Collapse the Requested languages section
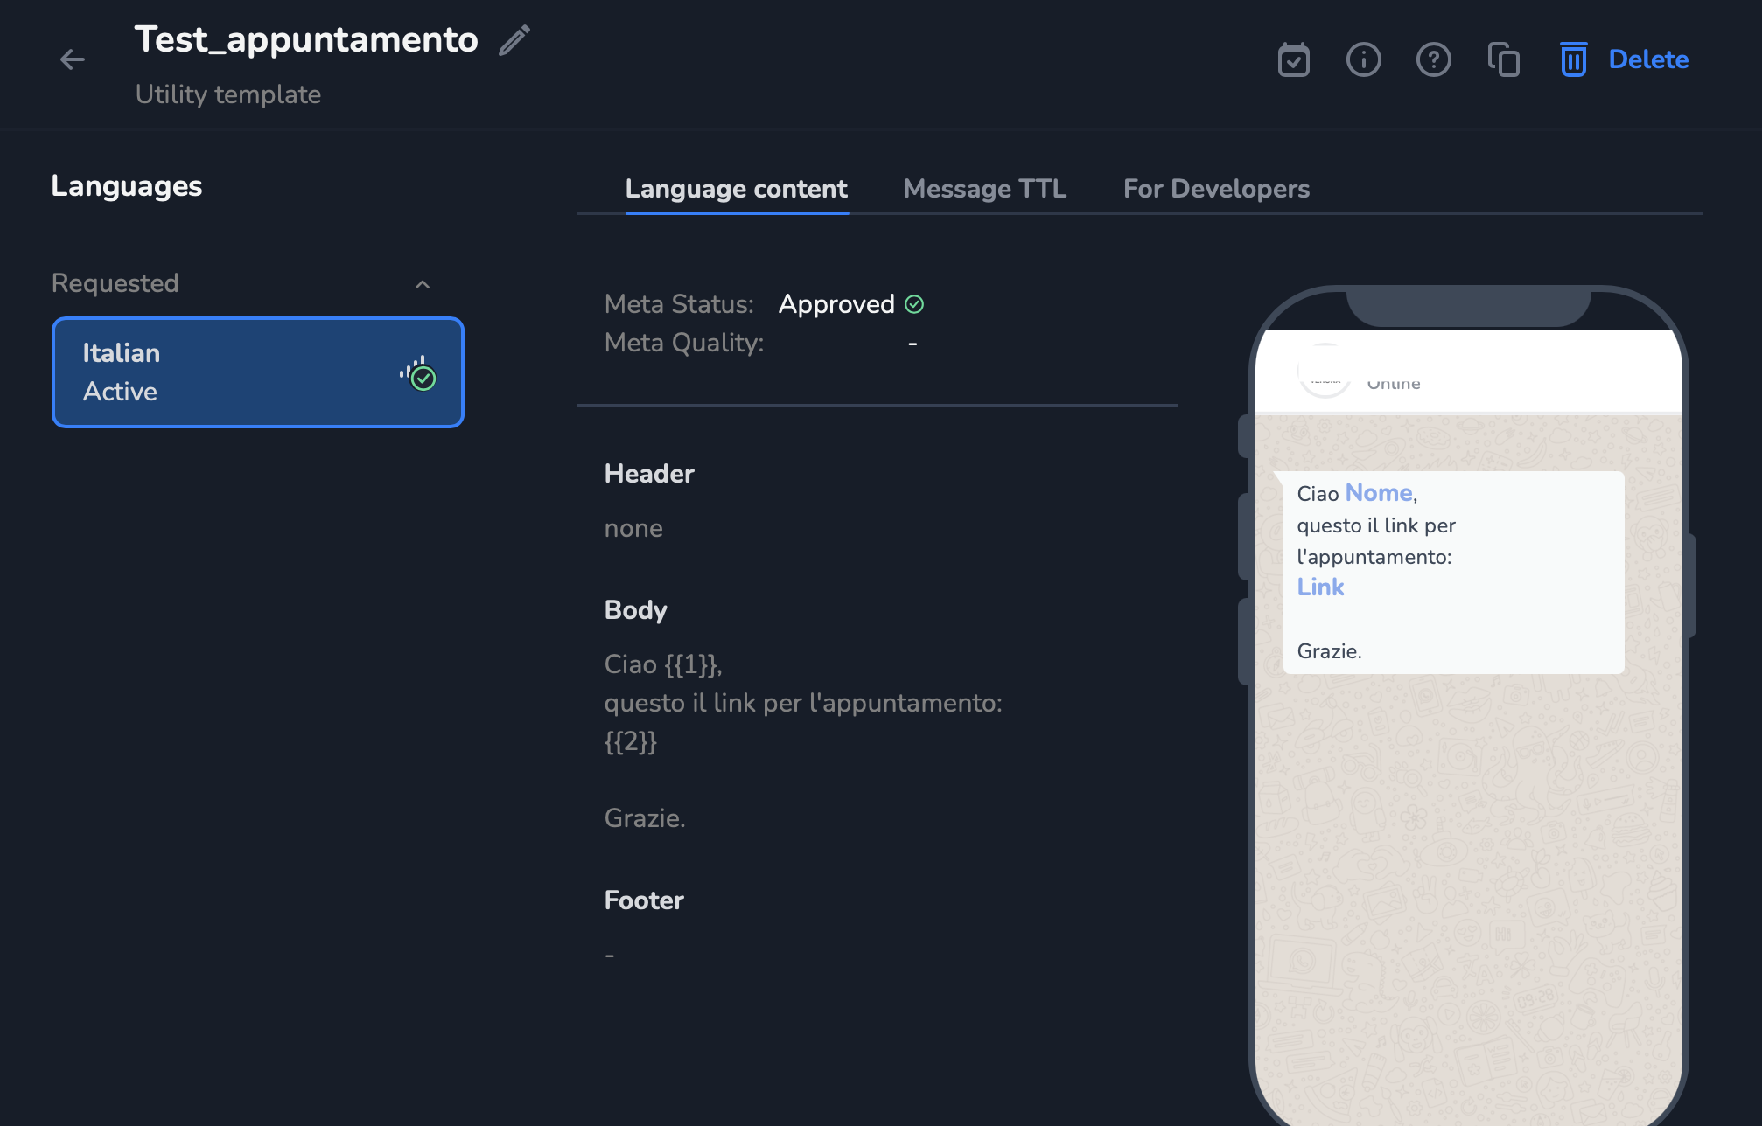The height and width of the screenshot is (1126, 1762). coord(423,284)
